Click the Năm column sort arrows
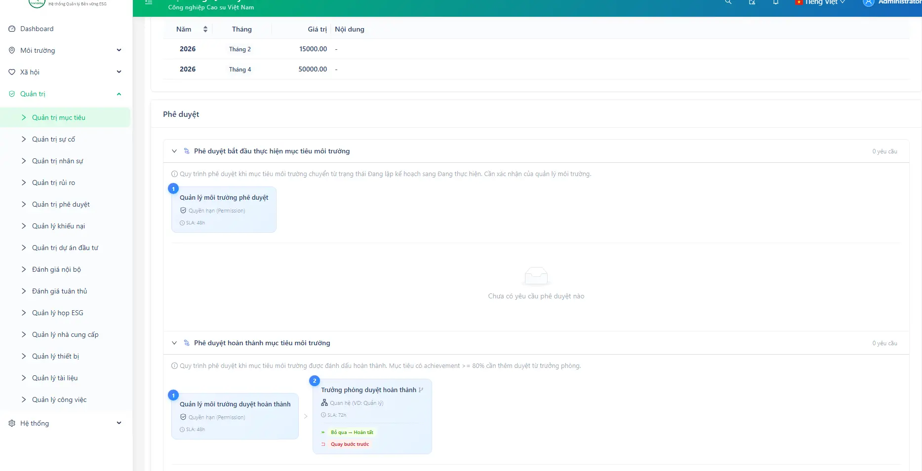Image resolution: width=922 pixels, height=471 pixels. coord(205,29)
